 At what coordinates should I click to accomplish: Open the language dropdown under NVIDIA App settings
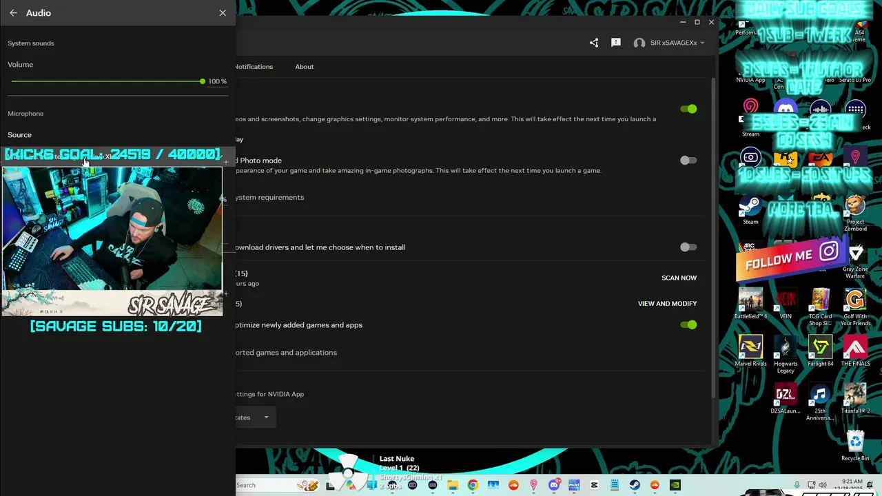256,417
